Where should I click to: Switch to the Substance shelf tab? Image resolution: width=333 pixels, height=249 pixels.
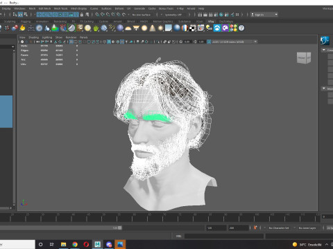[185, 21]
